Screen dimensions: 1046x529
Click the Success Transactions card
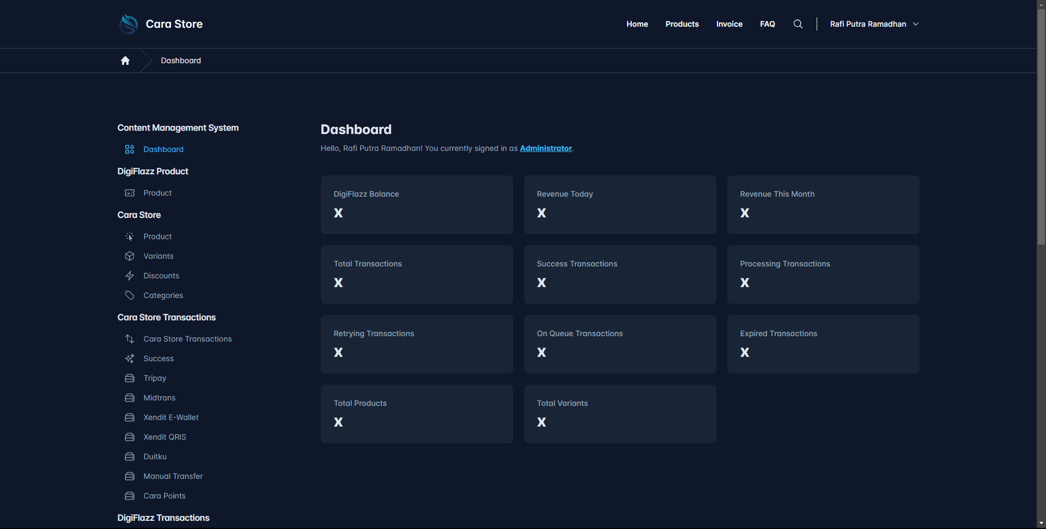(x=620, y=275)
